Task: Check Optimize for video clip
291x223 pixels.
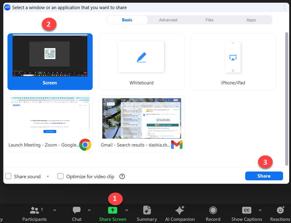Action: tap(60, 176)
